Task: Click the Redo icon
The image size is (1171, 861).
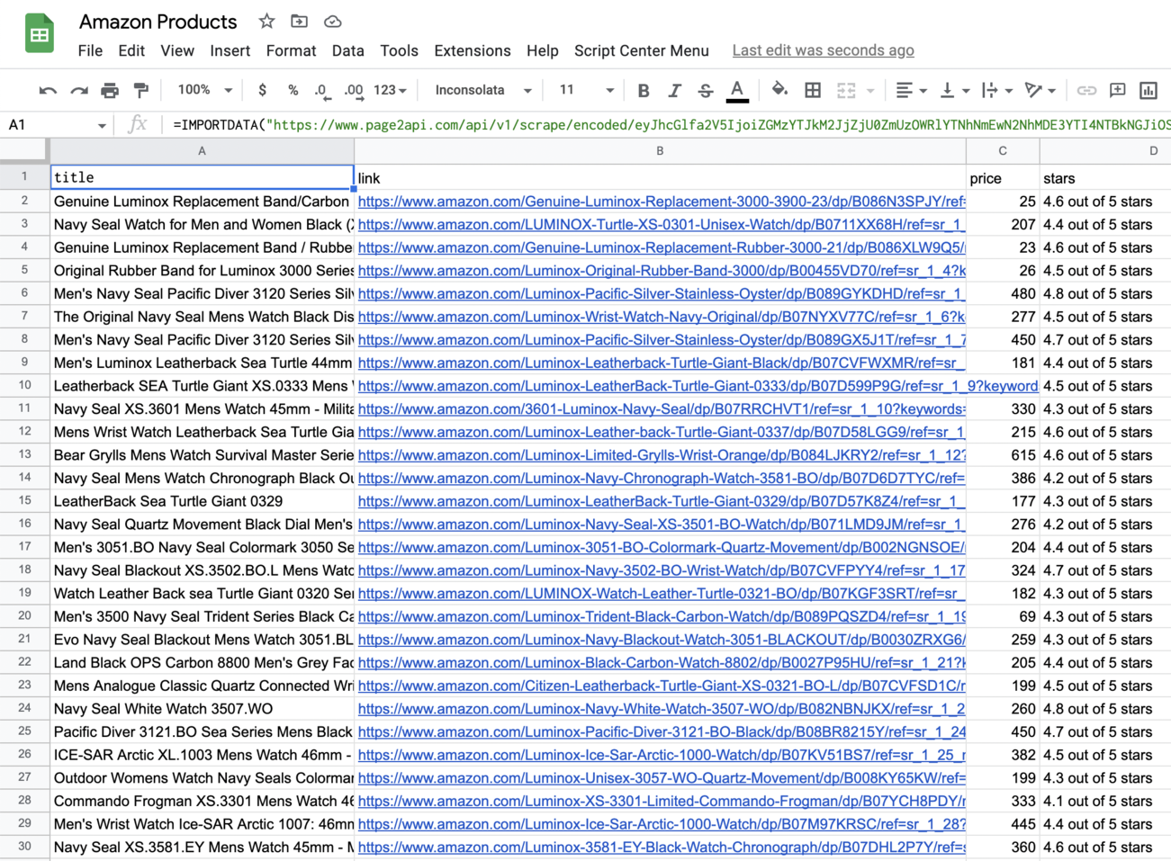Action: click(x=79, y=90)
